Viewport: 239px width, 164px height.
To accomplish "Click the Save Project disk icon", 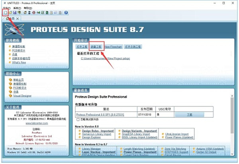I will tap(14, 13).
